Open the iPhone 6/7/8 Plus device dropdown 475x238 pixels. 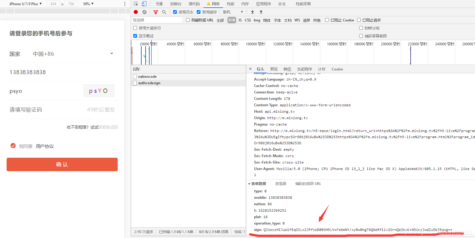click(x=26, y=4)
